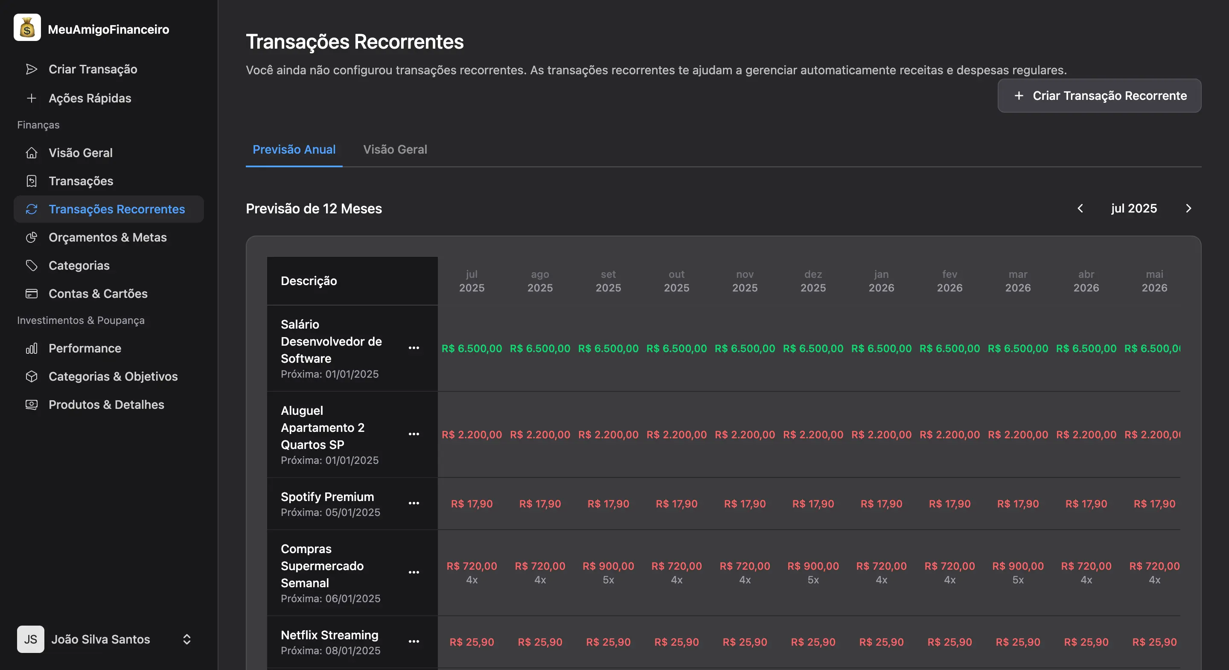Open Visão Geral via the home icon
This screenshot has height=670, width=1229.
click(x=32, y=153)
